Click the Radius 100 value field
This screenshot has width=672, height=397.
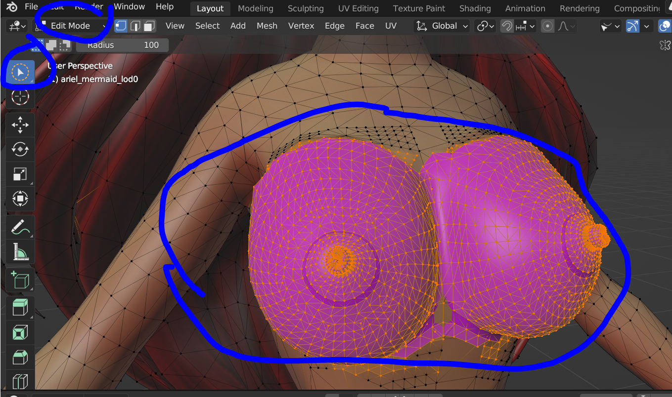(122, 45)
